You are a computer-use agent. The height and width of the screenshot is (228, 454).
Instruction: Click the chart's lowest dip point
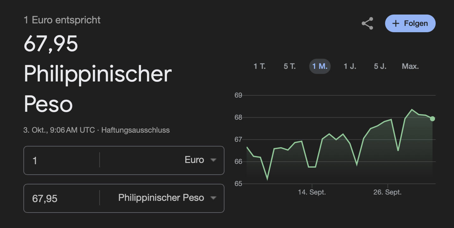(267, 179)
